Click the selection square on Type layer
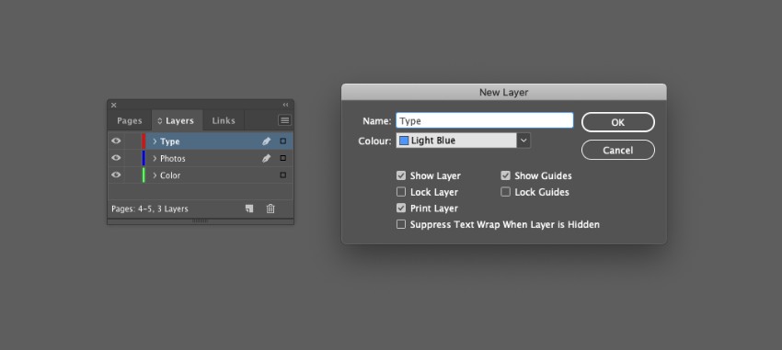Screen dimensions: 782x350 point(282,141)
